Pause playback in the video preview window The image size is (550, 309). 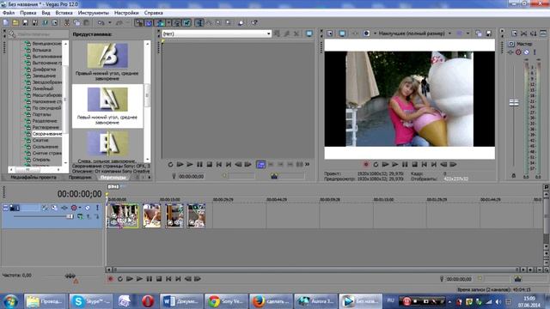tap(405, 164)
